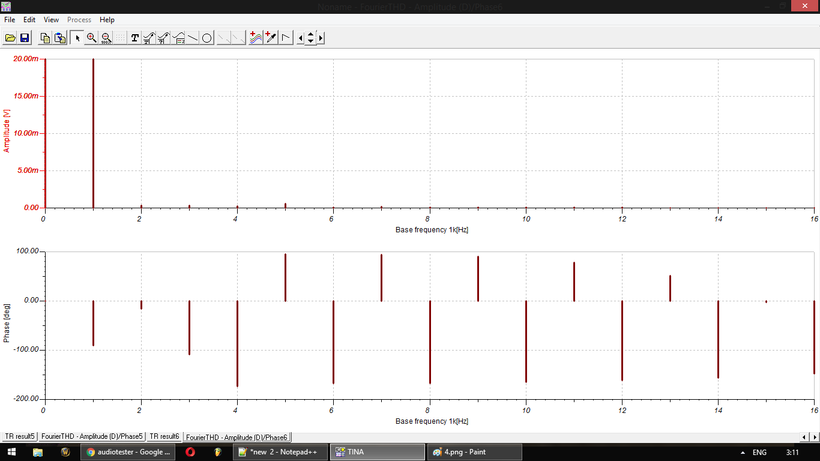Click the amplitude bar at harmonic 1
The image size is (820, 461).
pos(93,133)
